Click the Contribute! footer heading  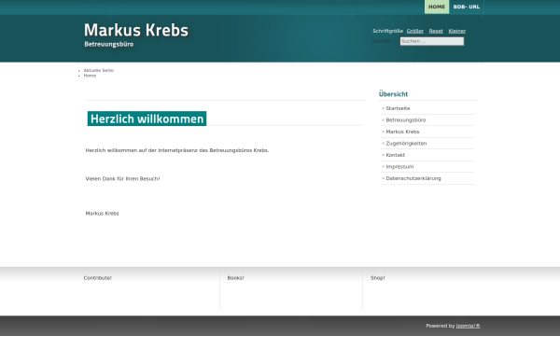[97, 278]
